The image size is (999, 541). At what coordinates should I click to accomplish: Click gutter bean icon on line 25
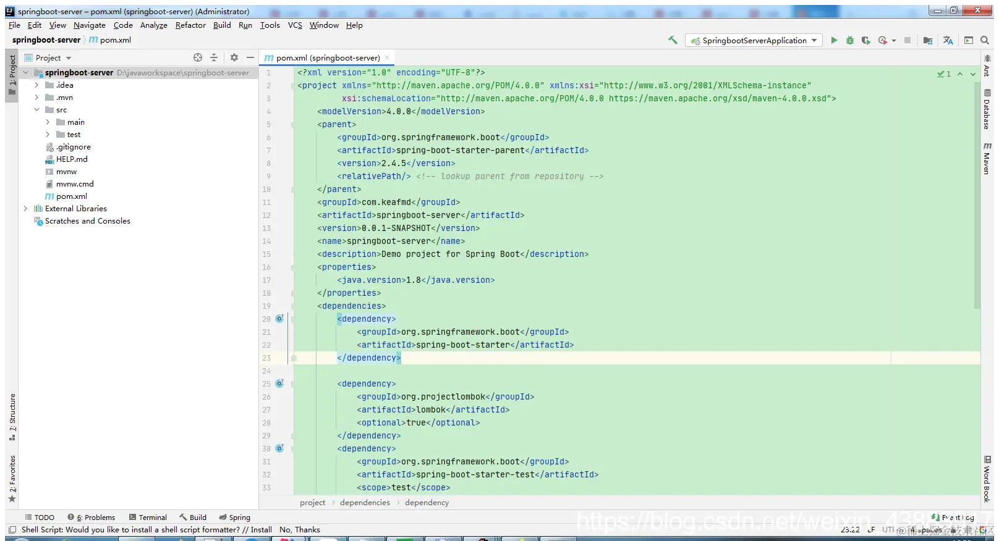[x=279, y=384]
